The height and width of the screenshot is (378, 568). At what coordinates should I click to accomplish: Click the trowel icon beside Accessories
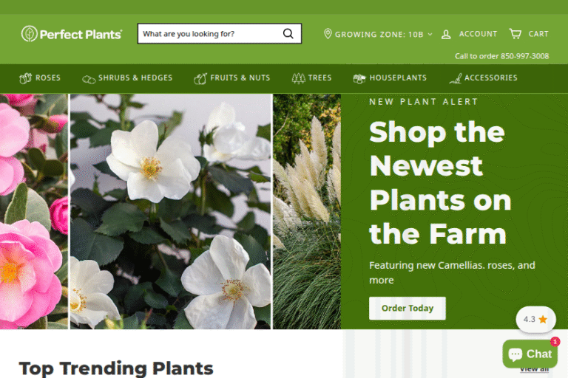coord(456,78)
